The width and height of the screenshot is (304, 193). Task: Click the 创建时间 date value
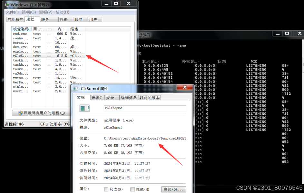[x=127, y=164]
